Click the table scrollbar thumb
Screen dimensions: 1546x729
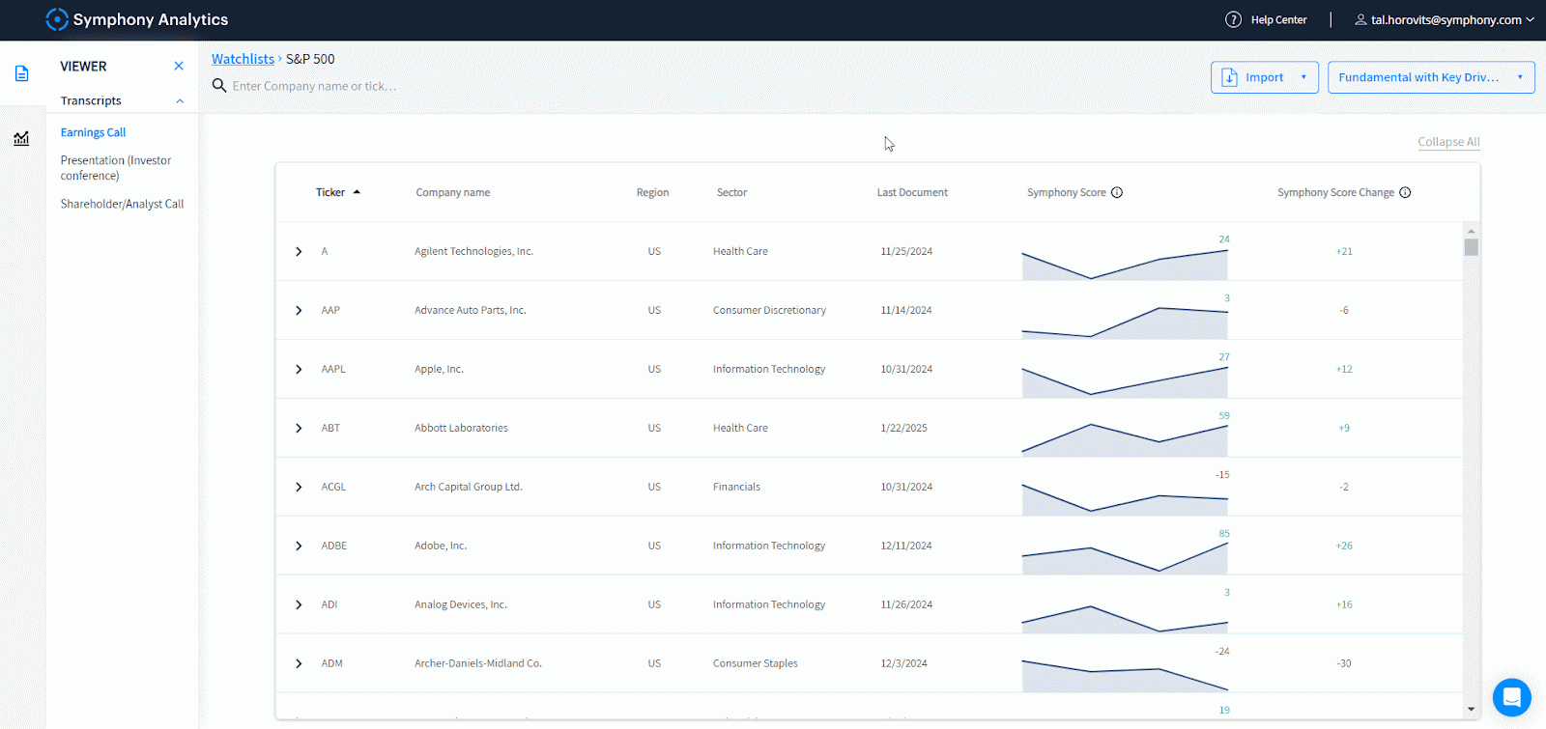(x=1471, y=247)
